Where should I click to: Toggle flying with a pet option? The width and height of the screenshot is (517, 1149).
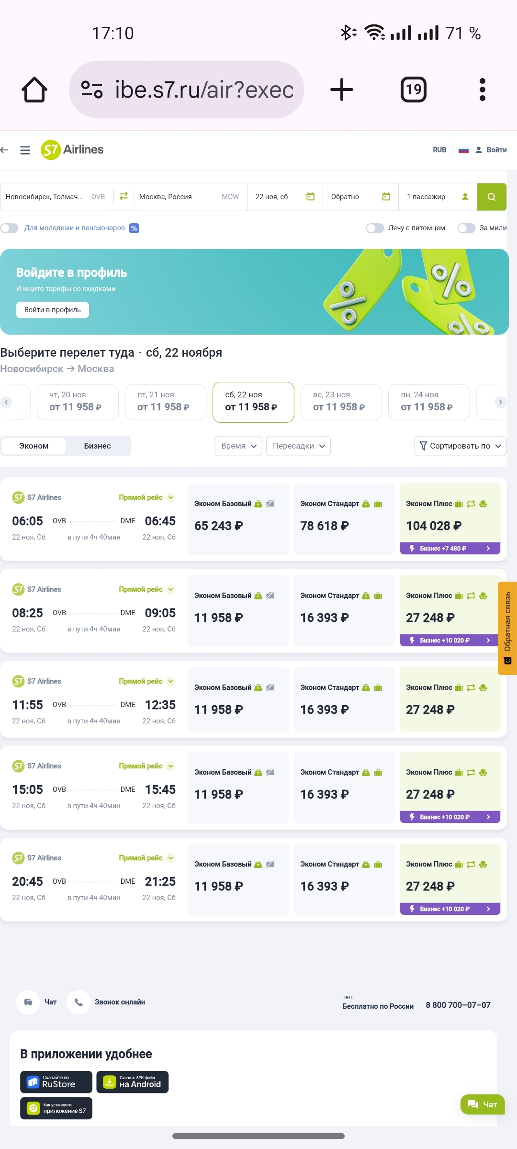point(375,228)
